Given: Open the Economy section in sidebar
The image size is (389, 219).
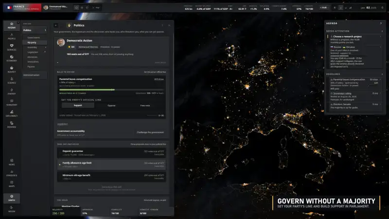Looking at the screenshot, I should pyautogui.click(x=11, y=58).
